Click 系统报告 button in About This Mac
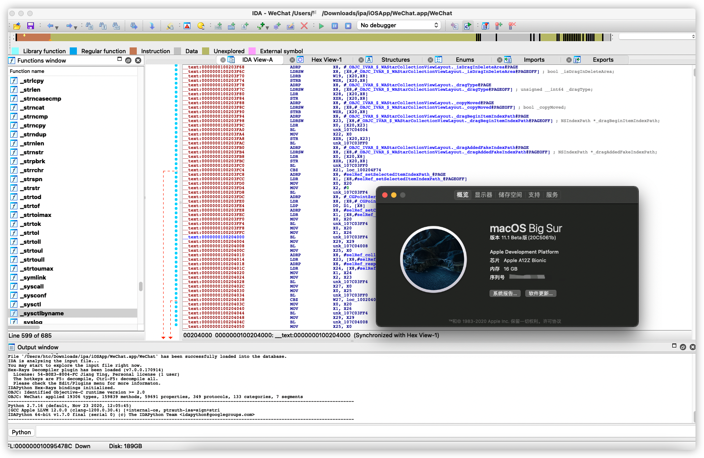 (505, 294)
